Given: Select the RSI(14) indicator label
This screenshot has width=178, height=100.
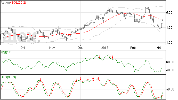Looking at the screenshot, I should [6, 52].
